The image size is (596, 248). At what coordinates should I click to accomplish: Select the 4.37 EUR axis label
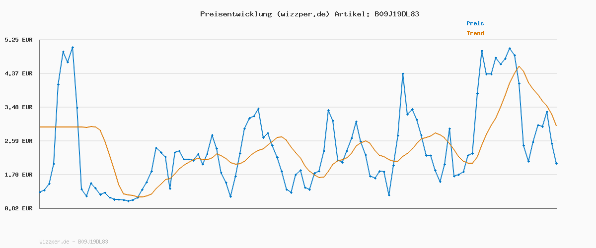(18, 73)
